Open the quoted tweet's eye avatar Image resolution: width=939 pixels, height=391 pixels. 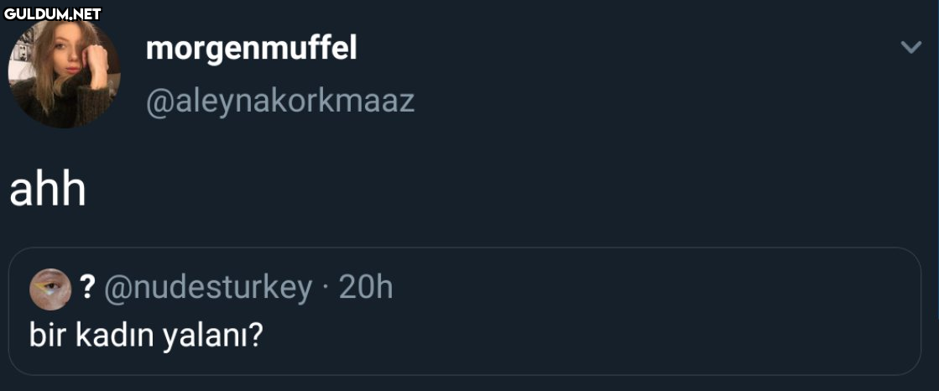50,289
